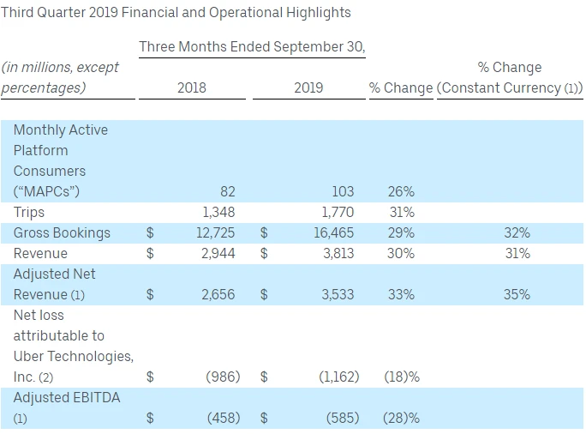Screen dimensions: 586x434
Task: Select the Constant Currency column header
Action: (510, 87)
